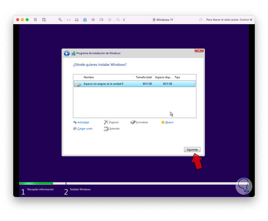Click the Eliminar partition option
Screen dimensions: 268x221
(x=111, y=122)
